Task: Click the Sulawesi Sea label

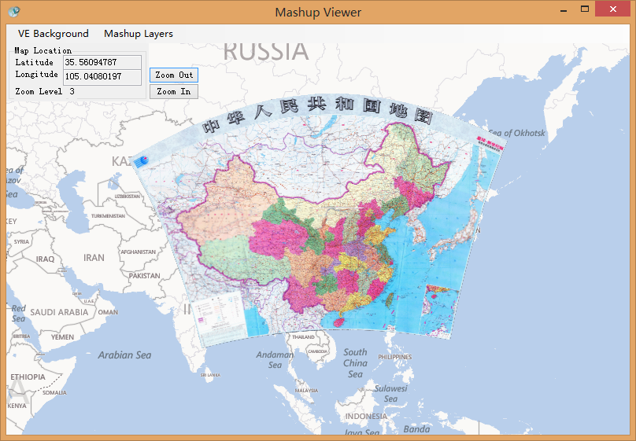Action: point(390,394)
